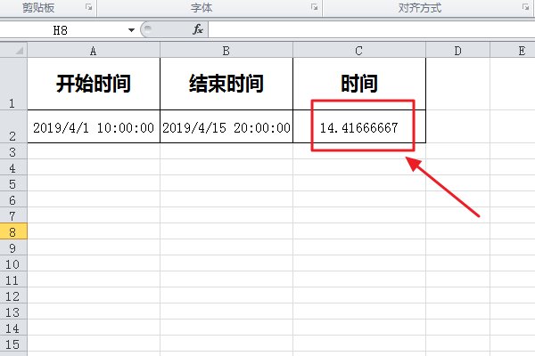This screenshot has height=356, width=535.
Task: Select column D header
Action: click(457, 51)
